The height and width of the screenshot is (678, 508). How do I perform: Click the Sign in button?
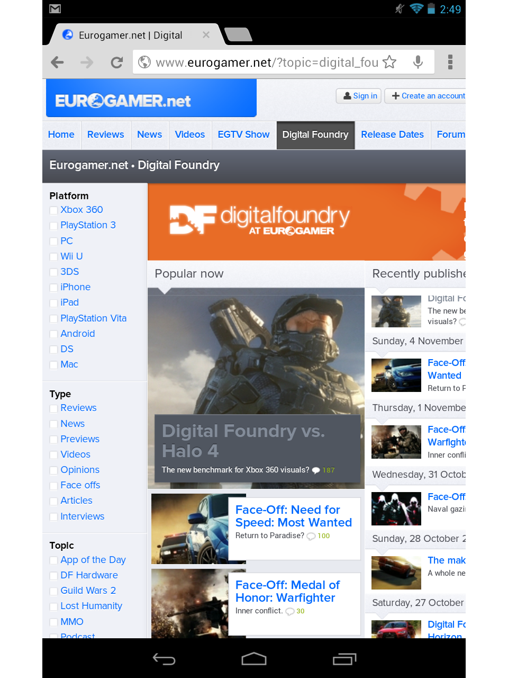pyautogui.click(x=359, y=96)
